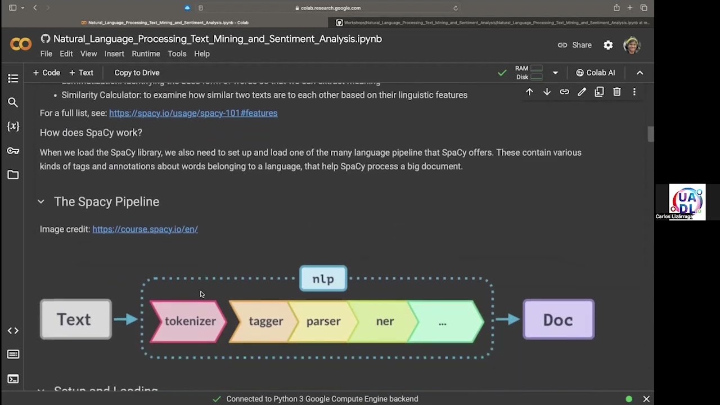
Task: Click the browser share icon
Action: (x=616, y=8)
